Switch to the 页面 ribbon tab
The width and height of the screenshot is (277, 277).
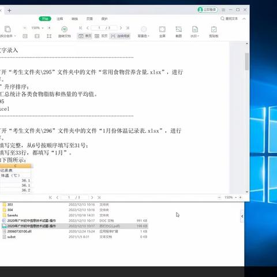89,18
